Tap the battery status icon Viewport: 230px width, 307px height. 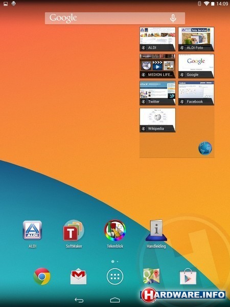tap(213, 4)
